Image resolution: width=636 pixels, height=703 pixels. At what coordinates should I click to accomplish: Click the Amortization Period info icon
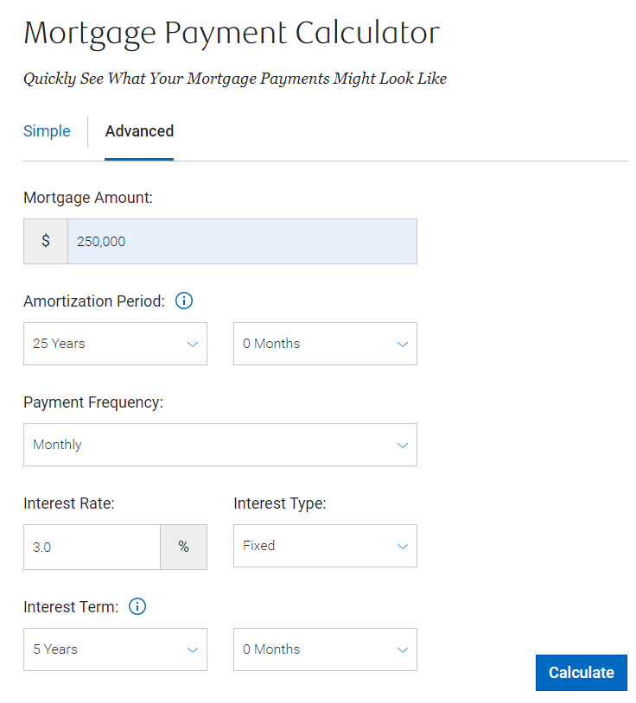pyautogui.click(x=183, y=301)
